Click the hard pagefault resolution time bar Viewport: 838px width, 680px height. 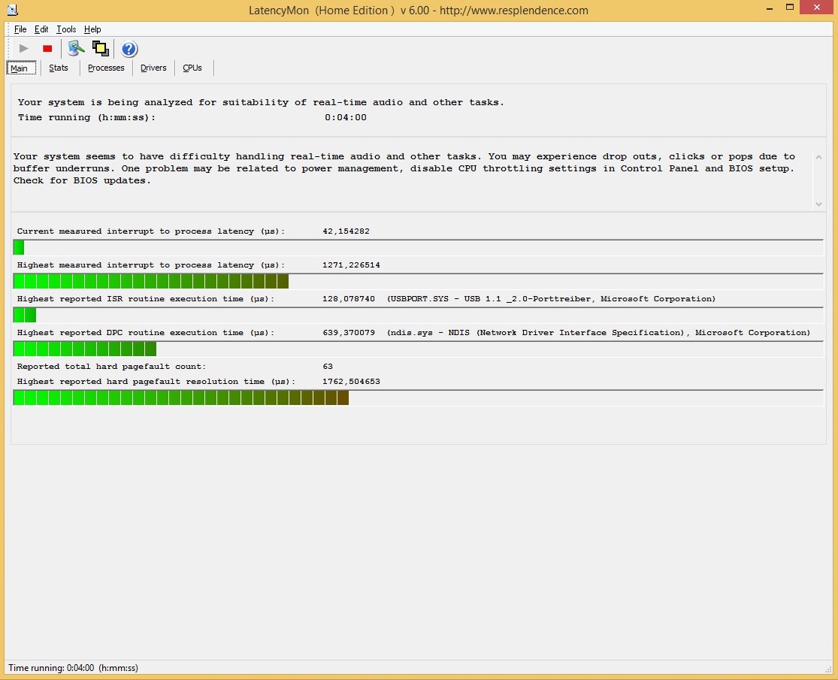418,398
